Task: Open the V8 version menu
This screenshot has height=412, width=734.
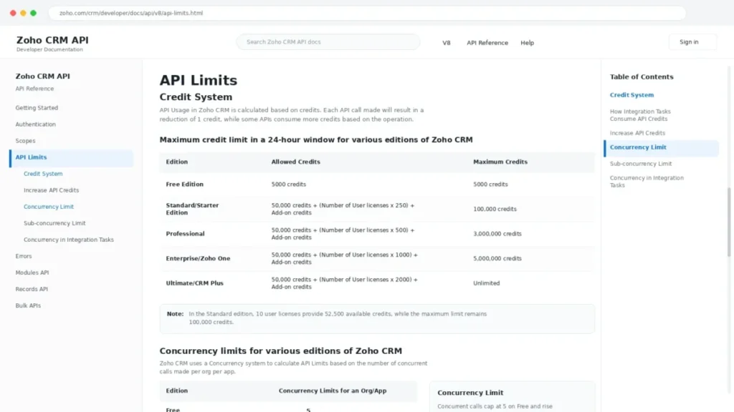Action: (446, 42)
